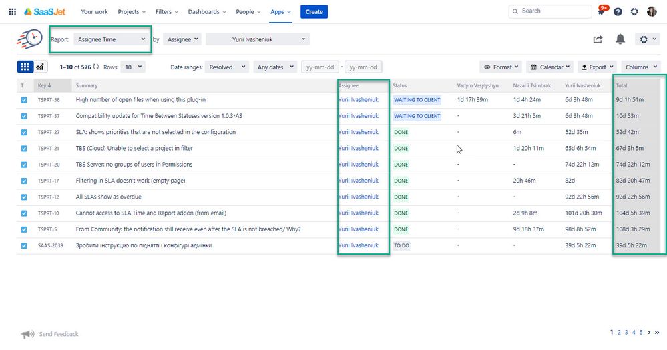Change Rows per page dropdown
The image size is (667, 350).
133,67
